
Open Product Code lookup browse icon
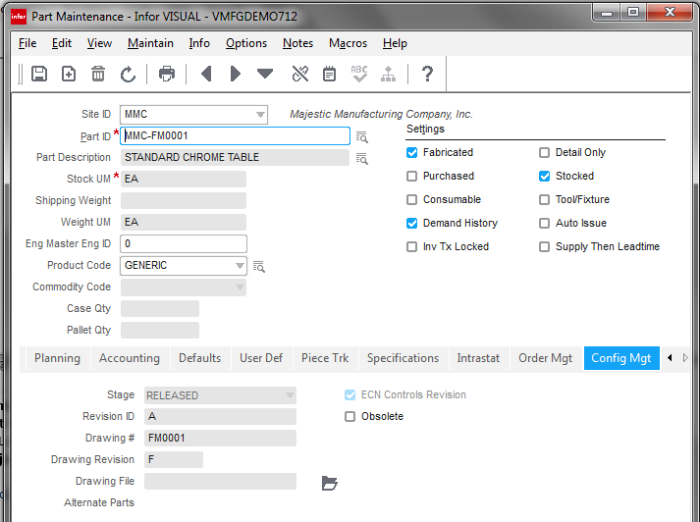pyautogui.click(x=259, y=266)
